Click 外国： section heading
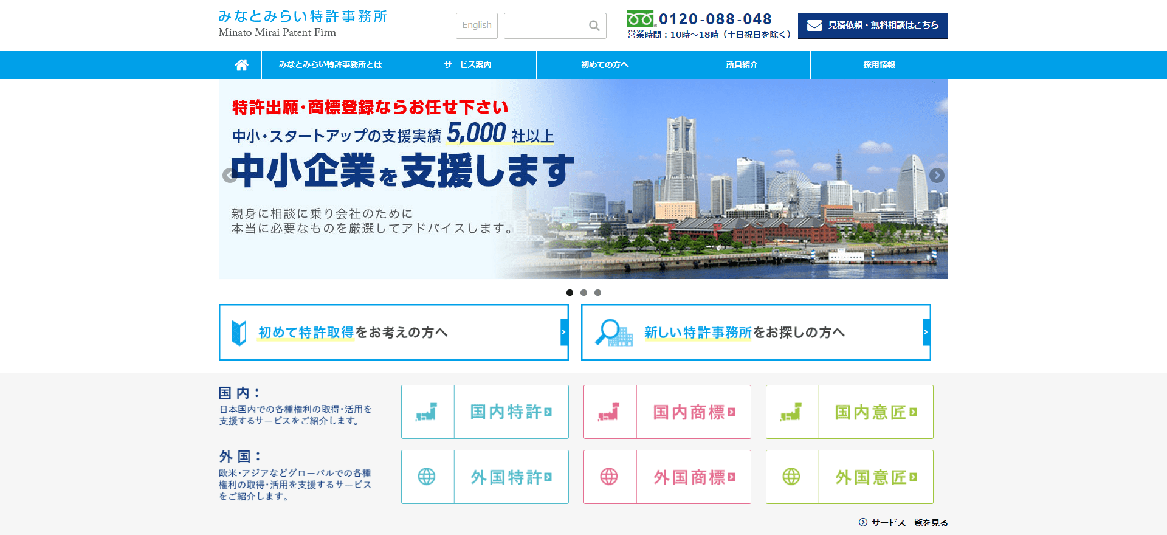 (240, 456)
